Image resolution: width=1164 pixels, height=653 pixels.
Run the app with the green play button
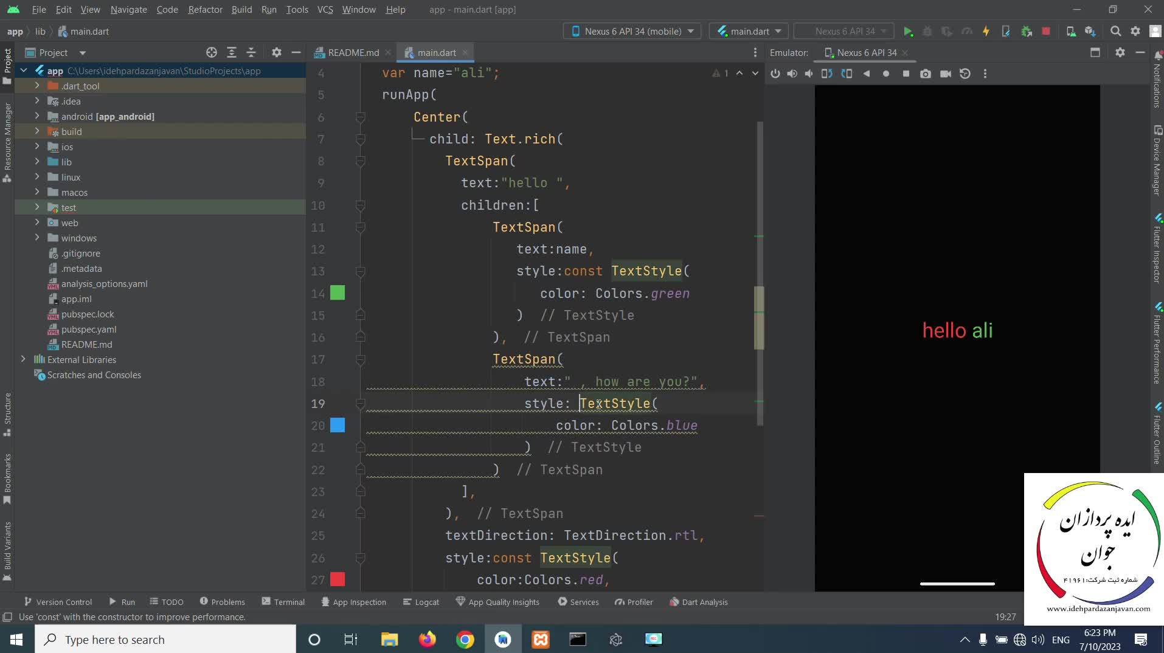coord(907,32)
